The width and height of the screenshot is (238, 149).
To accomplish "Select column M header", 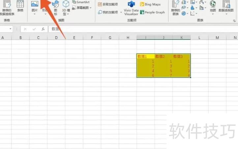I will coord(217,38).
